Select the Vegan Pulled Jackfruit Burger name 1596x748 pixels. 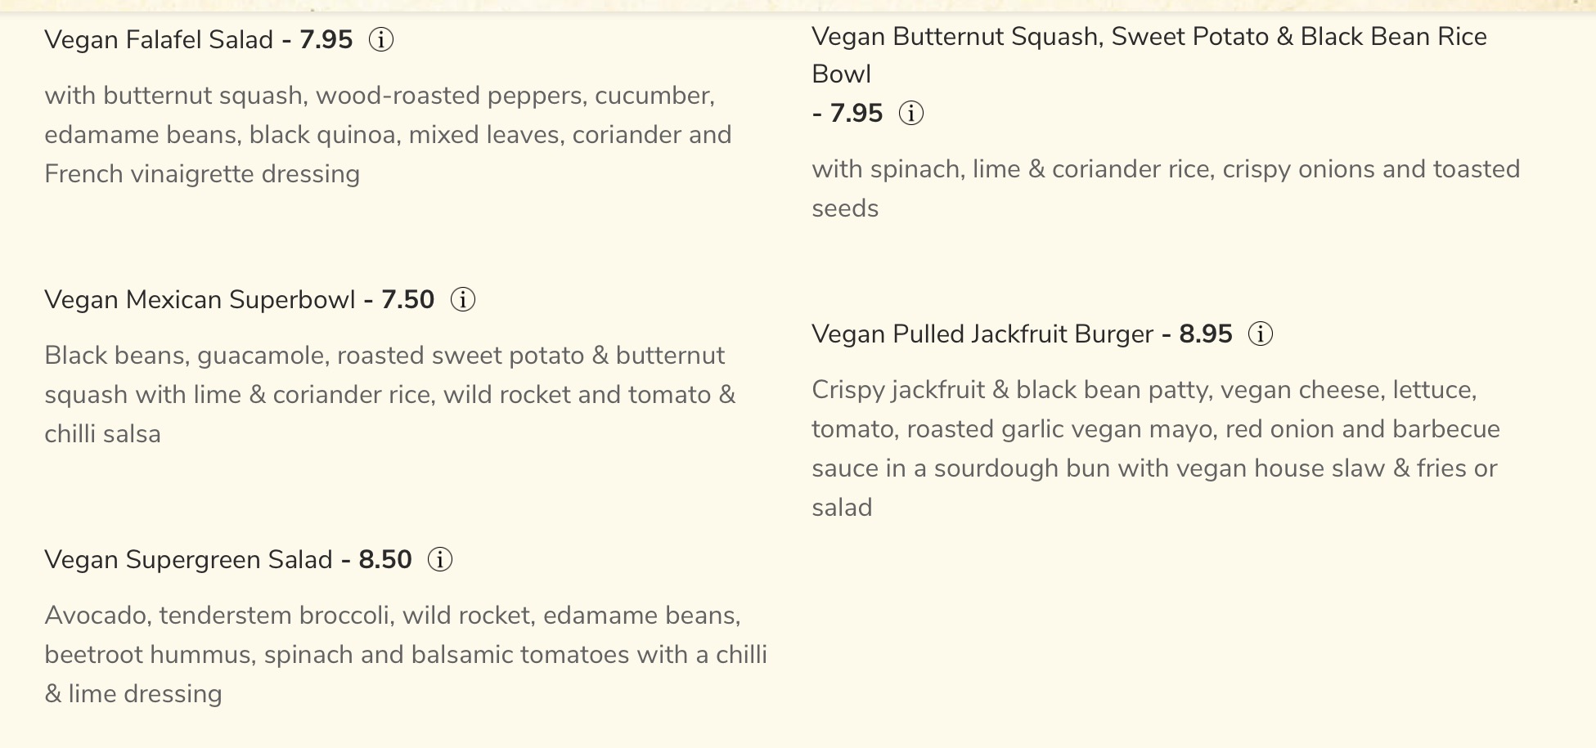(982, 334)
